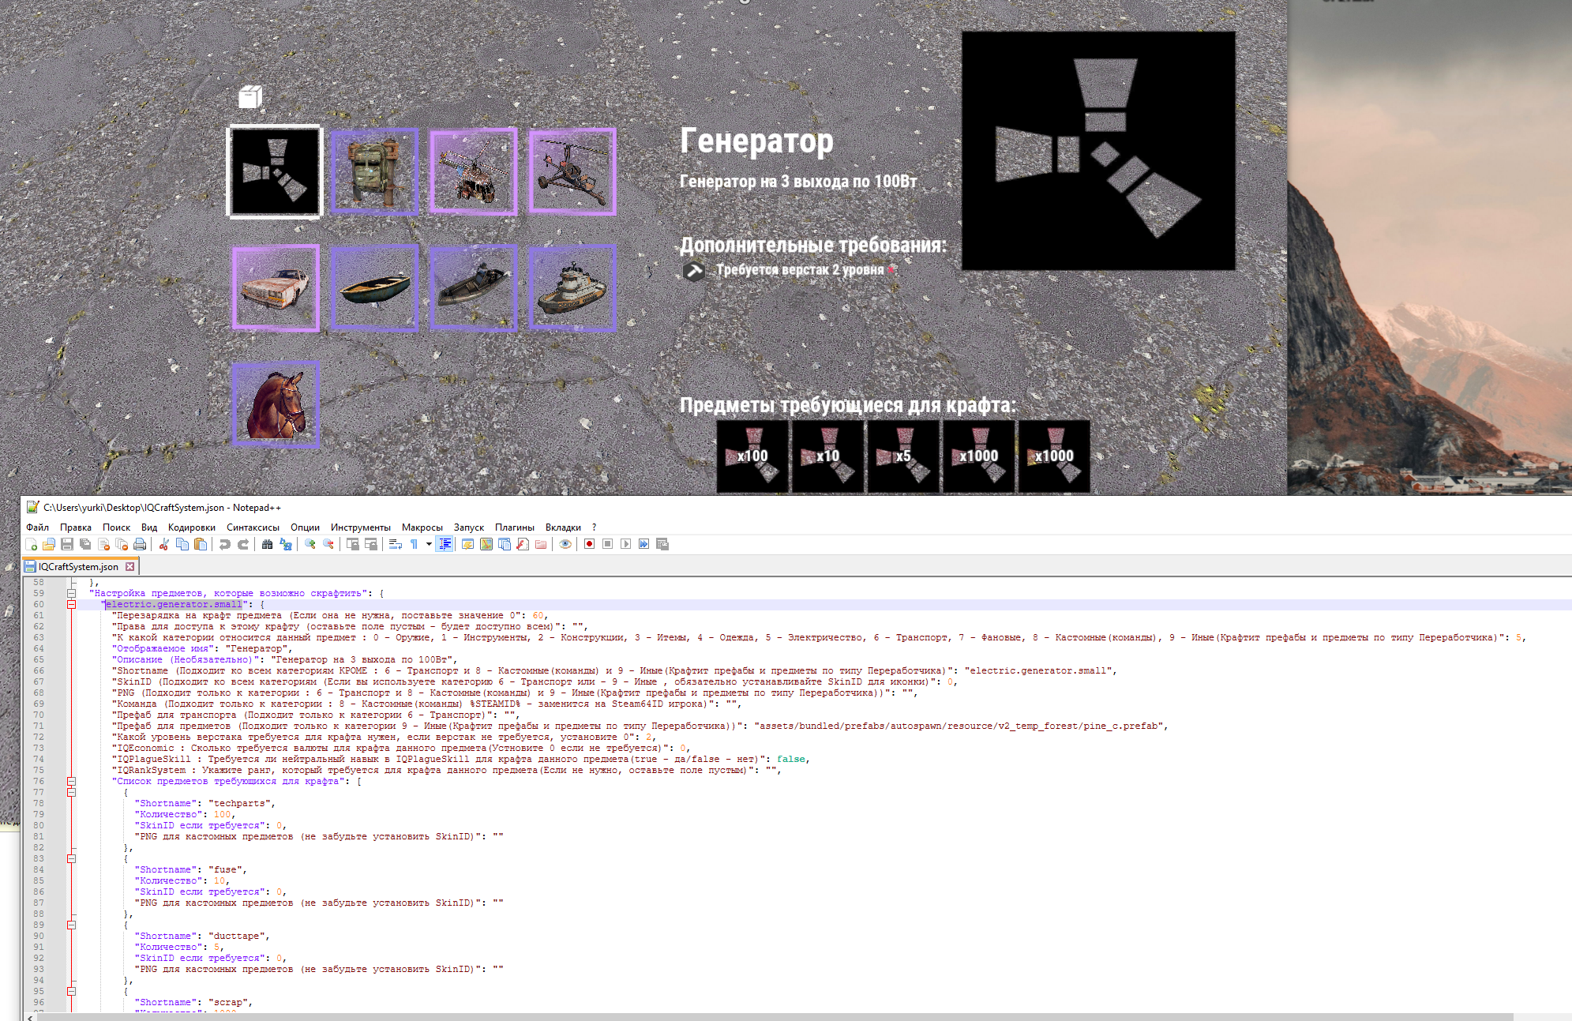Open the dropdown arrow next to pilcrow icon

click(429, 544)
